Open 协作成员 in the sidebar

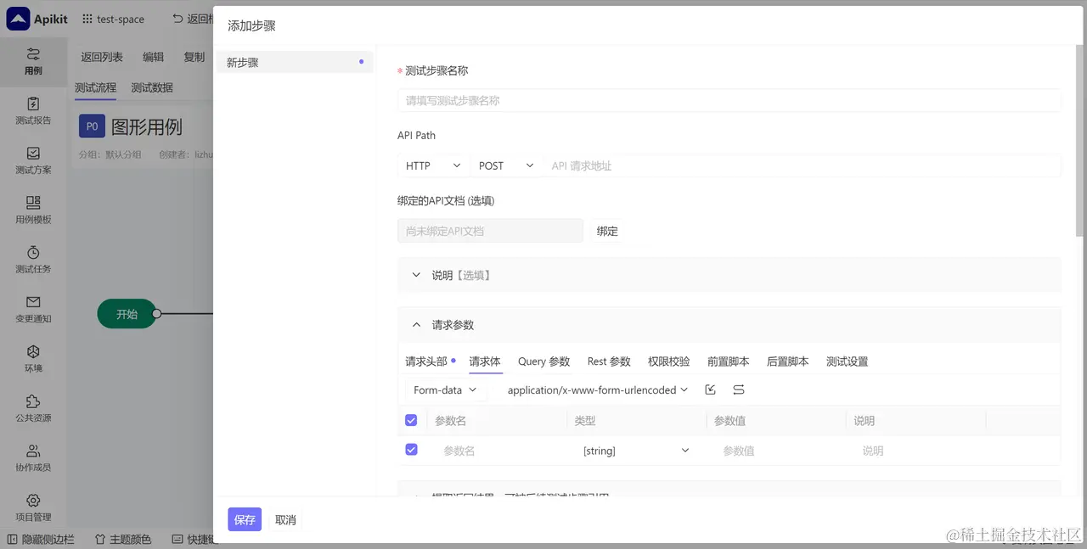(x=33, y=458)
